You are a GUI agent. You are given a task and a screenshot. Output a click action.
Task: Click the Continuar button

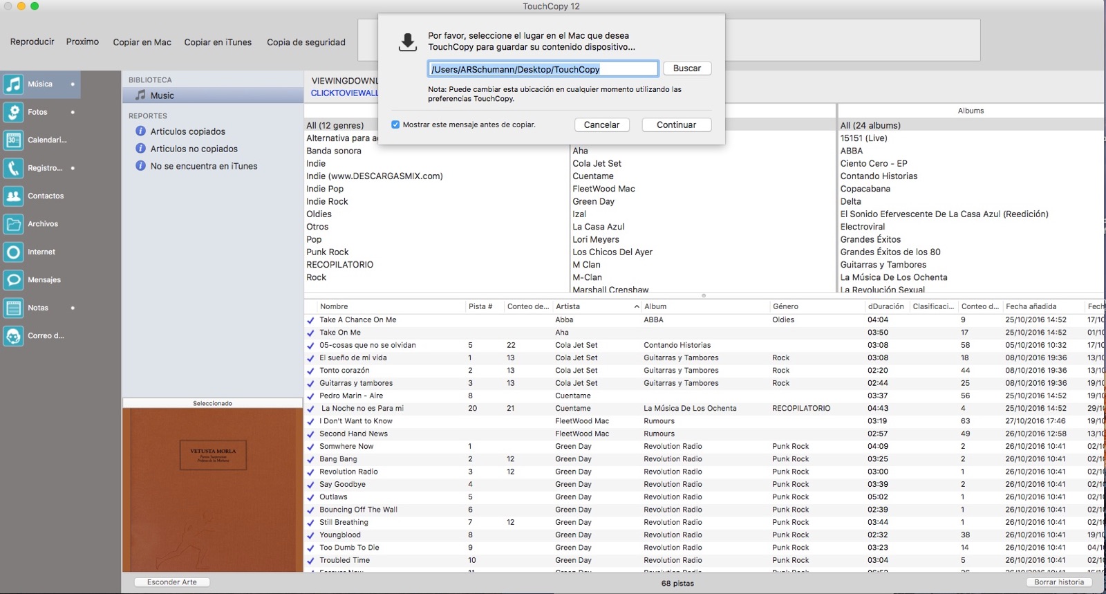(x=676, y=125)
